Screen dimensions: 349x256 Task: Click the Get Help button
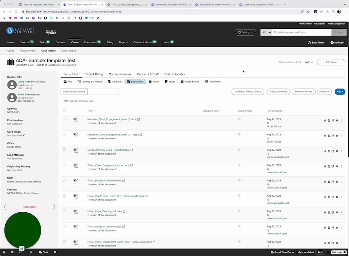(x=339, y=252)
